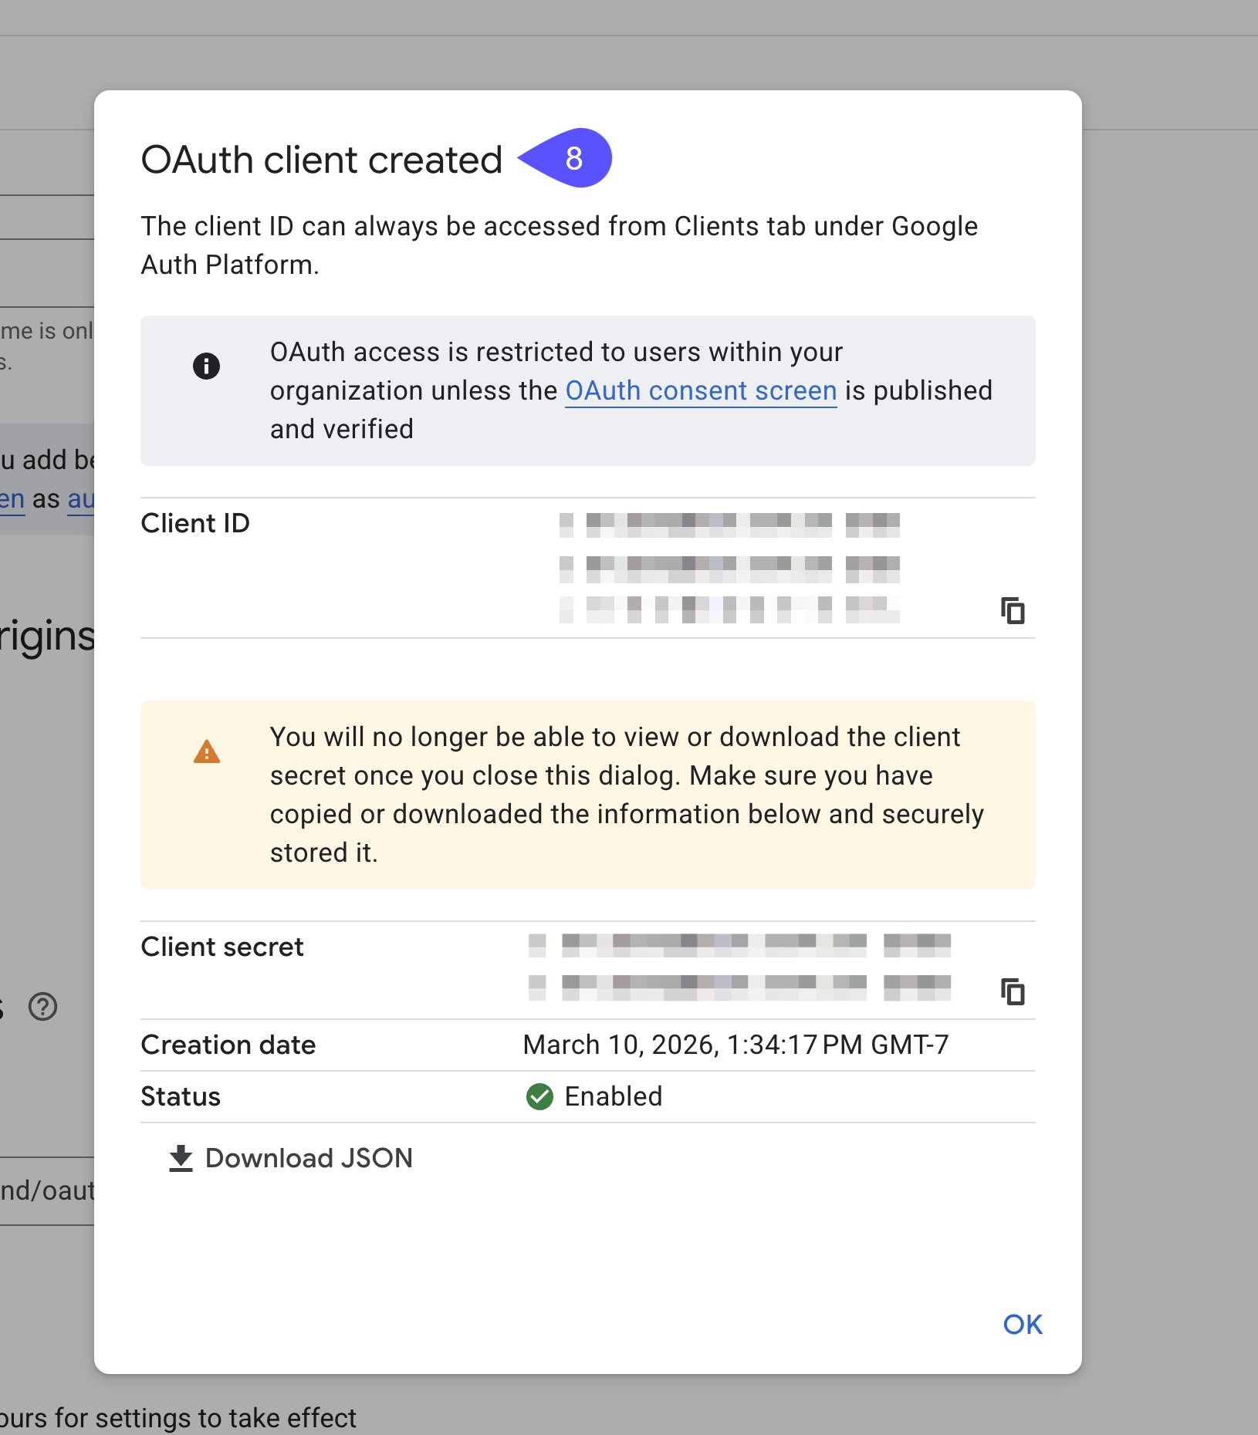Click OK to close the dialog
Screen dimensions: 1258x1435
pyautogui.click(x=1023, y=1324)
